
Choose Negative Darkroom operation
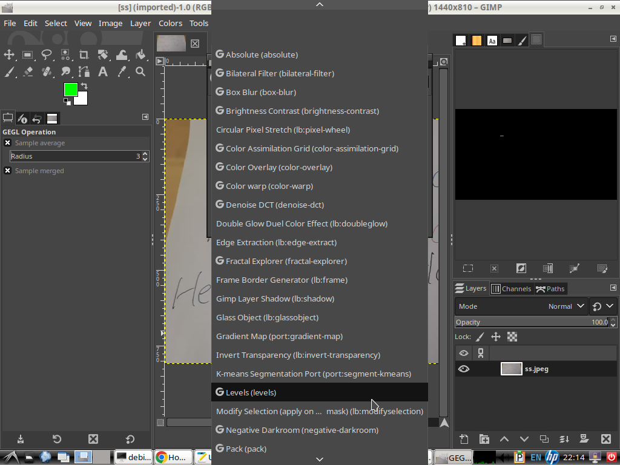pos(320,430)
